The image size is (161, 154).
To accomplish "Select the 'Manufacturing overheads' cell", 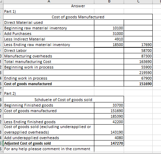I will [49, 56].
